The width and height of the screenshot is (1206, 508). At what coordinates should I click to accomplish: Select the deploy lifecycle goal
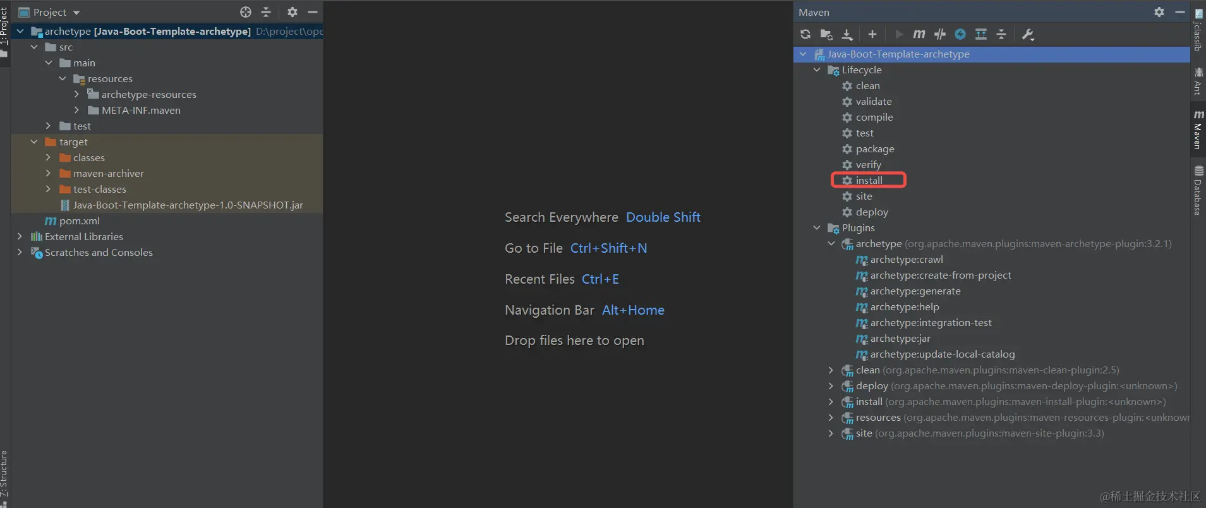872,212
